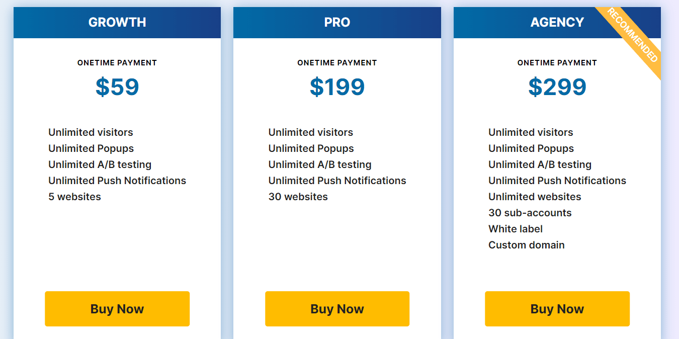
Task: Select Unlimited visitors in the GROWTH column
Action: [x=91, y=132]
